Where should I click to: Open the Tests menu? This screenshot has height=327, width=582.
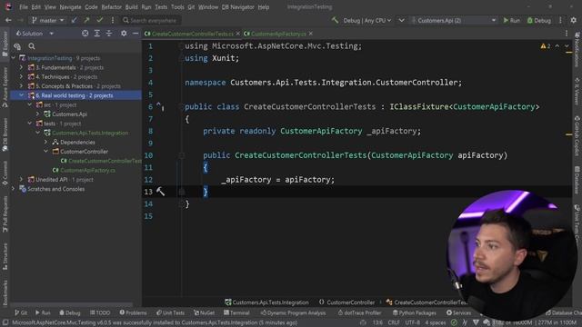coord(161,7)
